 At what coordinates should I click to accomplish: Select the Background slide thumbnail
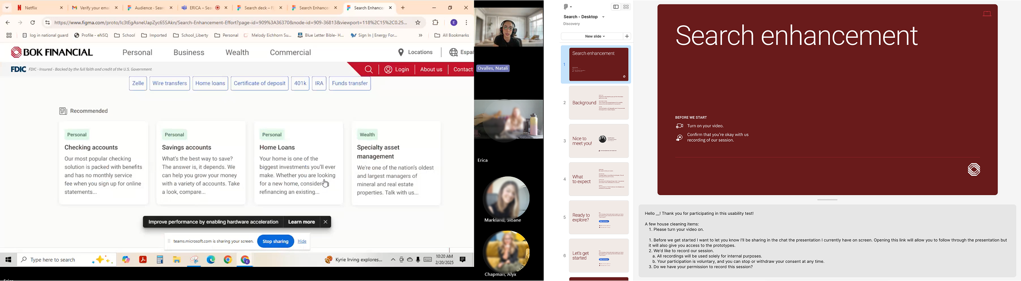(599, 103)
